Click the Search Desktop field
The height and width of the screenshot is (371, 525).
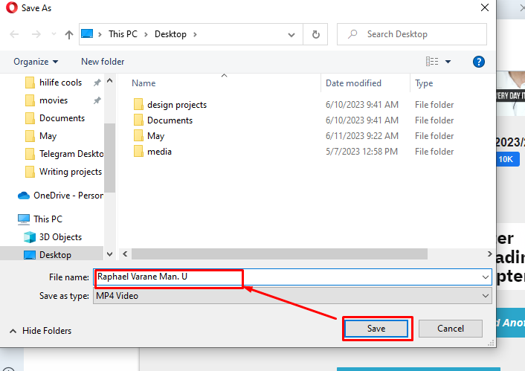pyautogui.click(x=412, y=34)
